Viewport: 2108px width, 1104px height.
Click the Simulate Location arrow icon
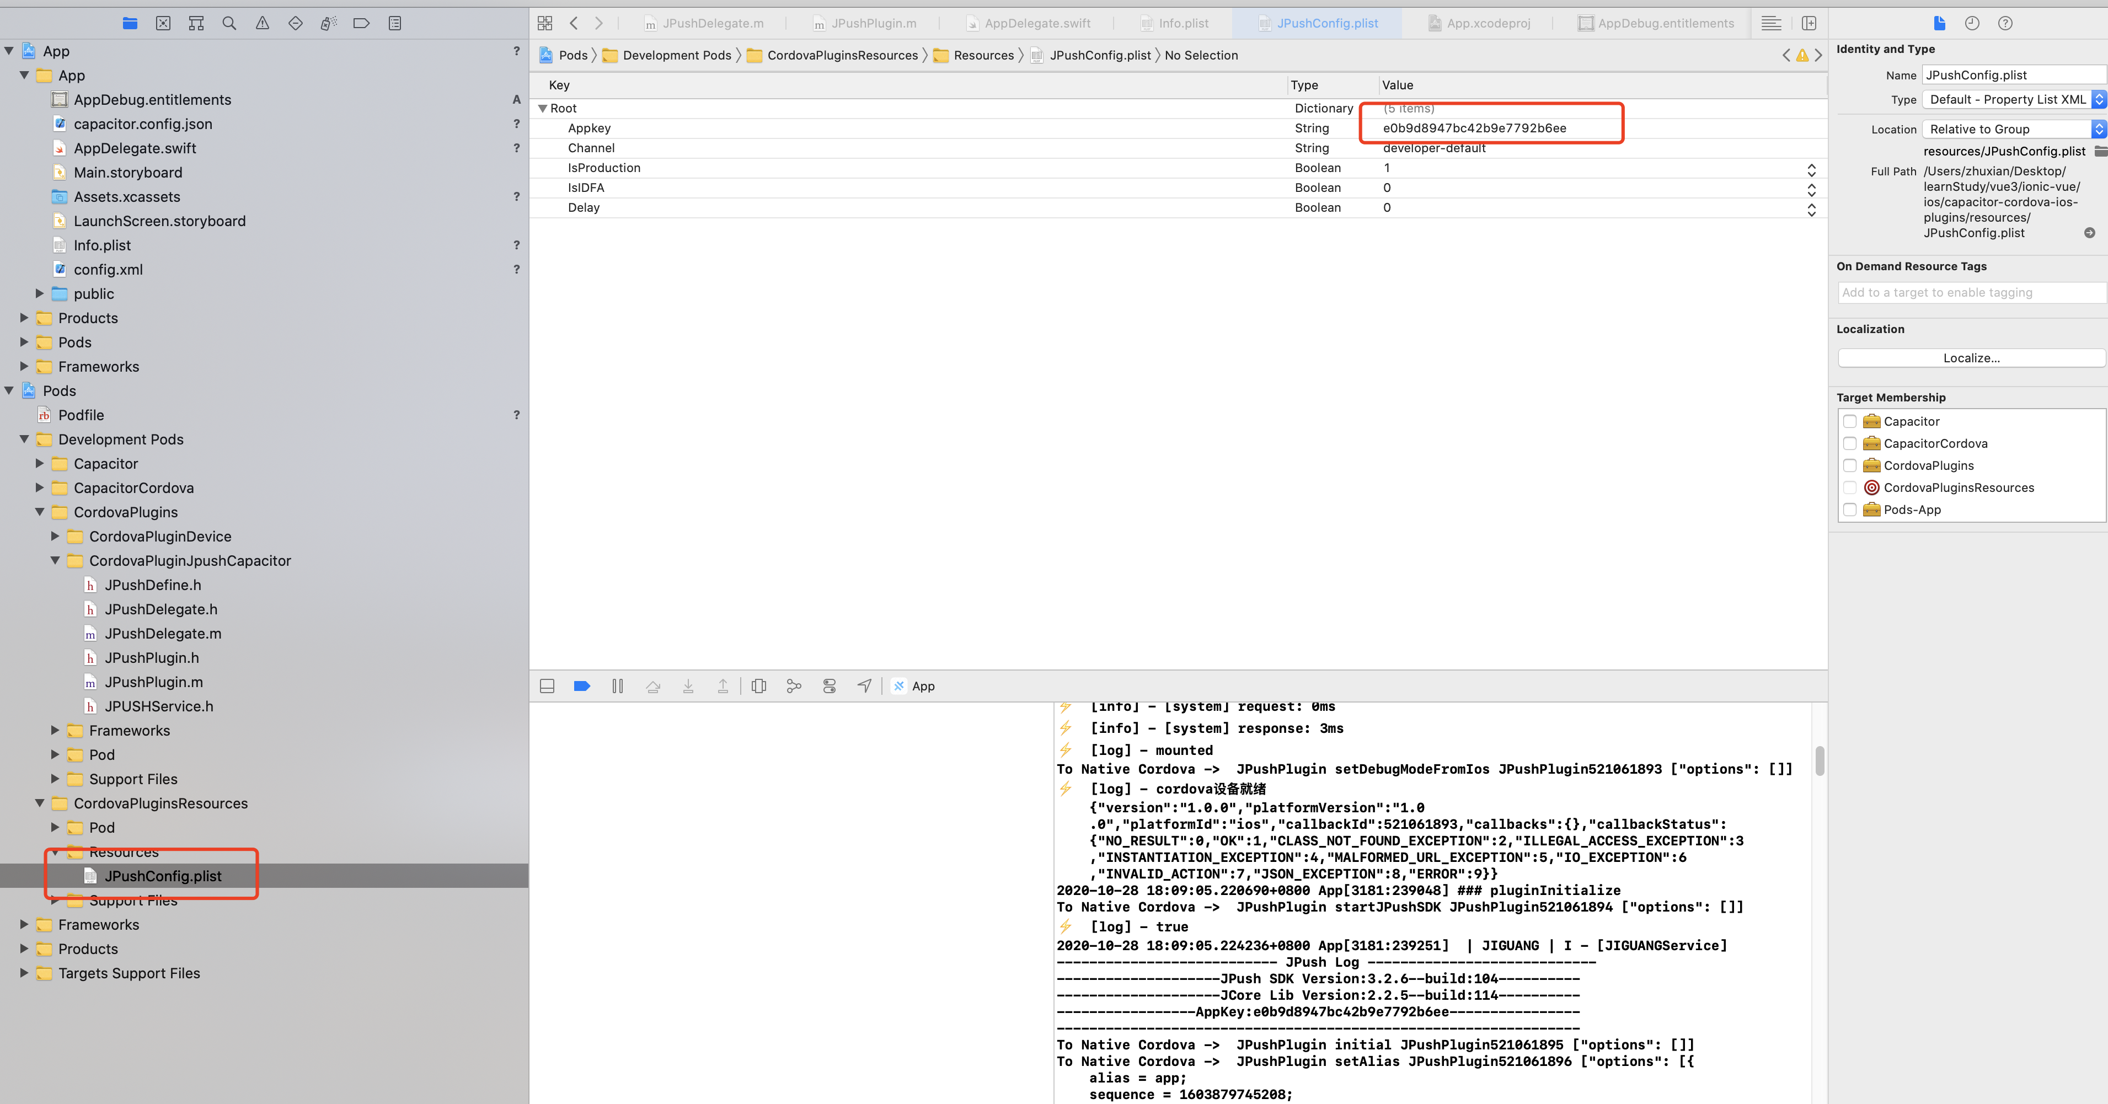click(864, 686)
